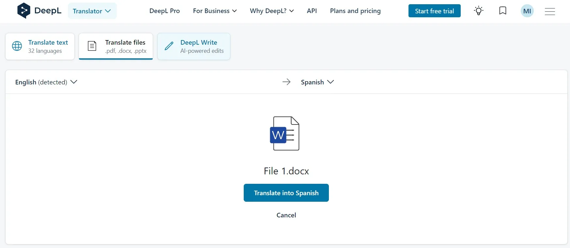Click the arrow between the languages
Image resolution: width=570 pixels, height=248 pixels.
pyautogui.click(x=286, y=82)
